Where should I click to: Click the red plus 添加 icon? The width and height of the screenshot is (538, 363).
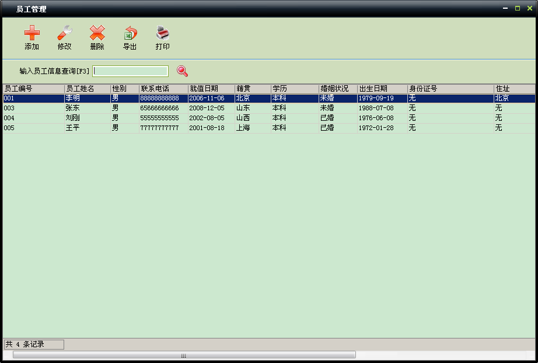(x=32, y=33)
